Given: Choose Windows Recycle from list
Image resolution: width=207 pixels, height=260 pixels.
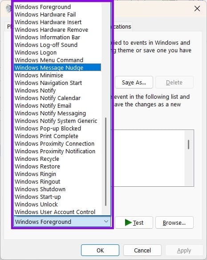Looking at the screenshot, I should coord(57,159).
